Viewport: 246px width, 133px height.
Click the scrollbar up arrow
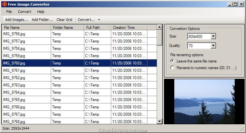[x=160, y=27]
